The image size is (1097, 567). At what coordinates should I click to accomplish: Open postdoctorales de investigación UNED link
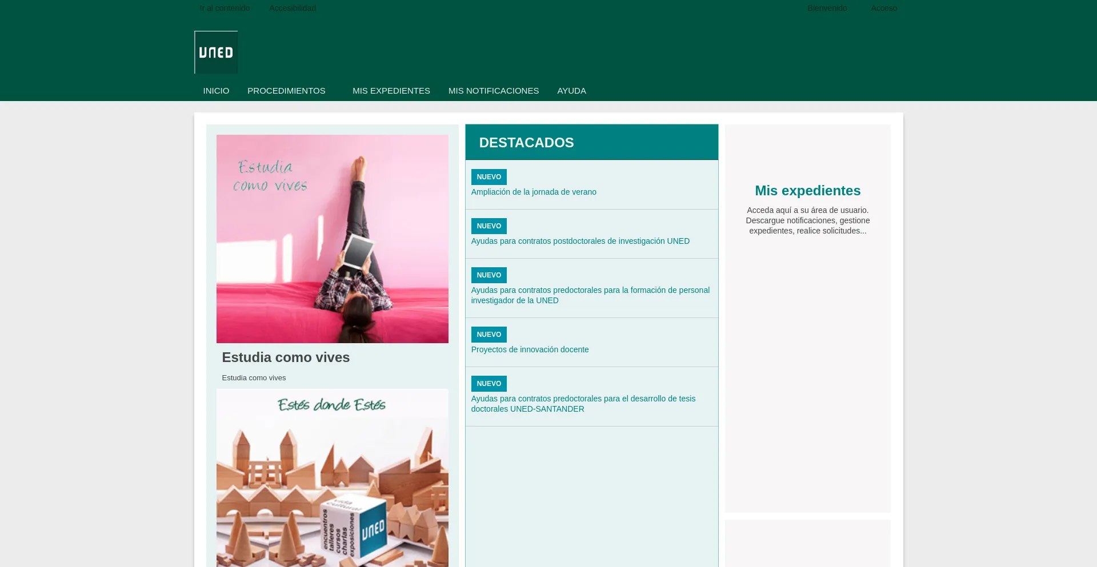tap(580, 241)
